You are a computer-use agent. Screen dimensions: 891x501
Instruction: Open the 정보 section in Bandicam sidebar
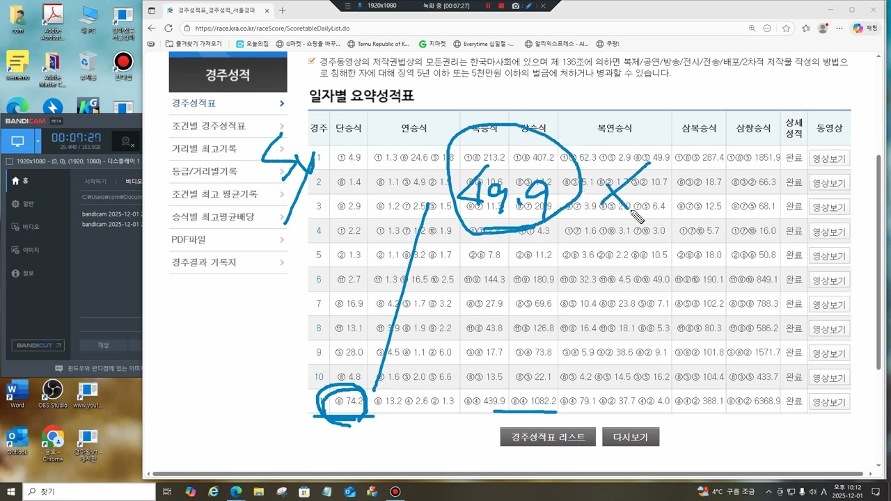click(x=22, y=273)
